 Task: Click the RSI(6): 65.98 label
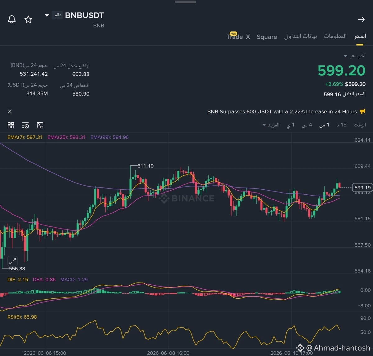[22, 317]
